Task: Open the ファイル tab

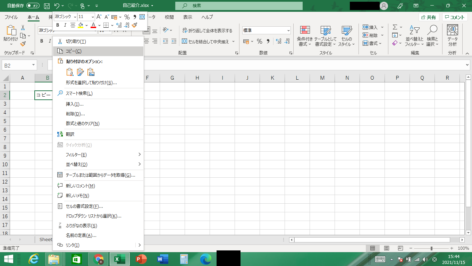Action: (x=11, y=17)
